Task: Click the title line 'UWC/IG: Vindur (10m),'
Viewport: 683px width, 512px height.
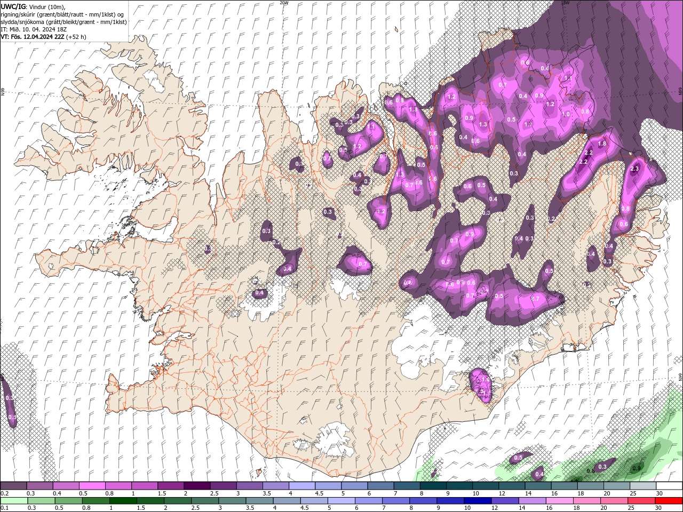Action: [33, 6]
